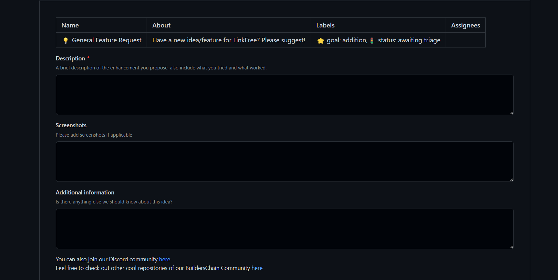Click the 'A brief description of the enhancement' hint
Image resolution: width=558 pixels, height=280 pixels.
161,68
